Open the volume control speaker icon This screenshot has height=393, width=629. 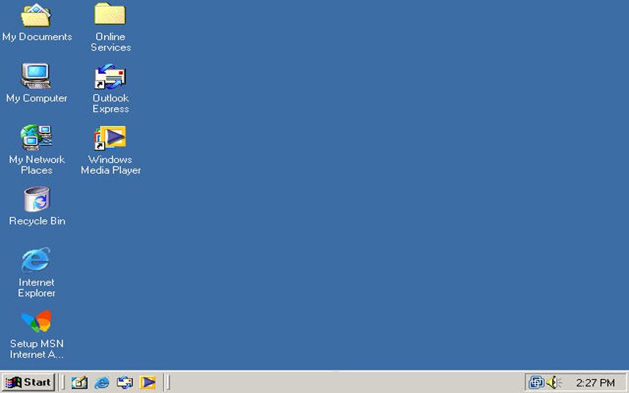(x=553, y=382)
